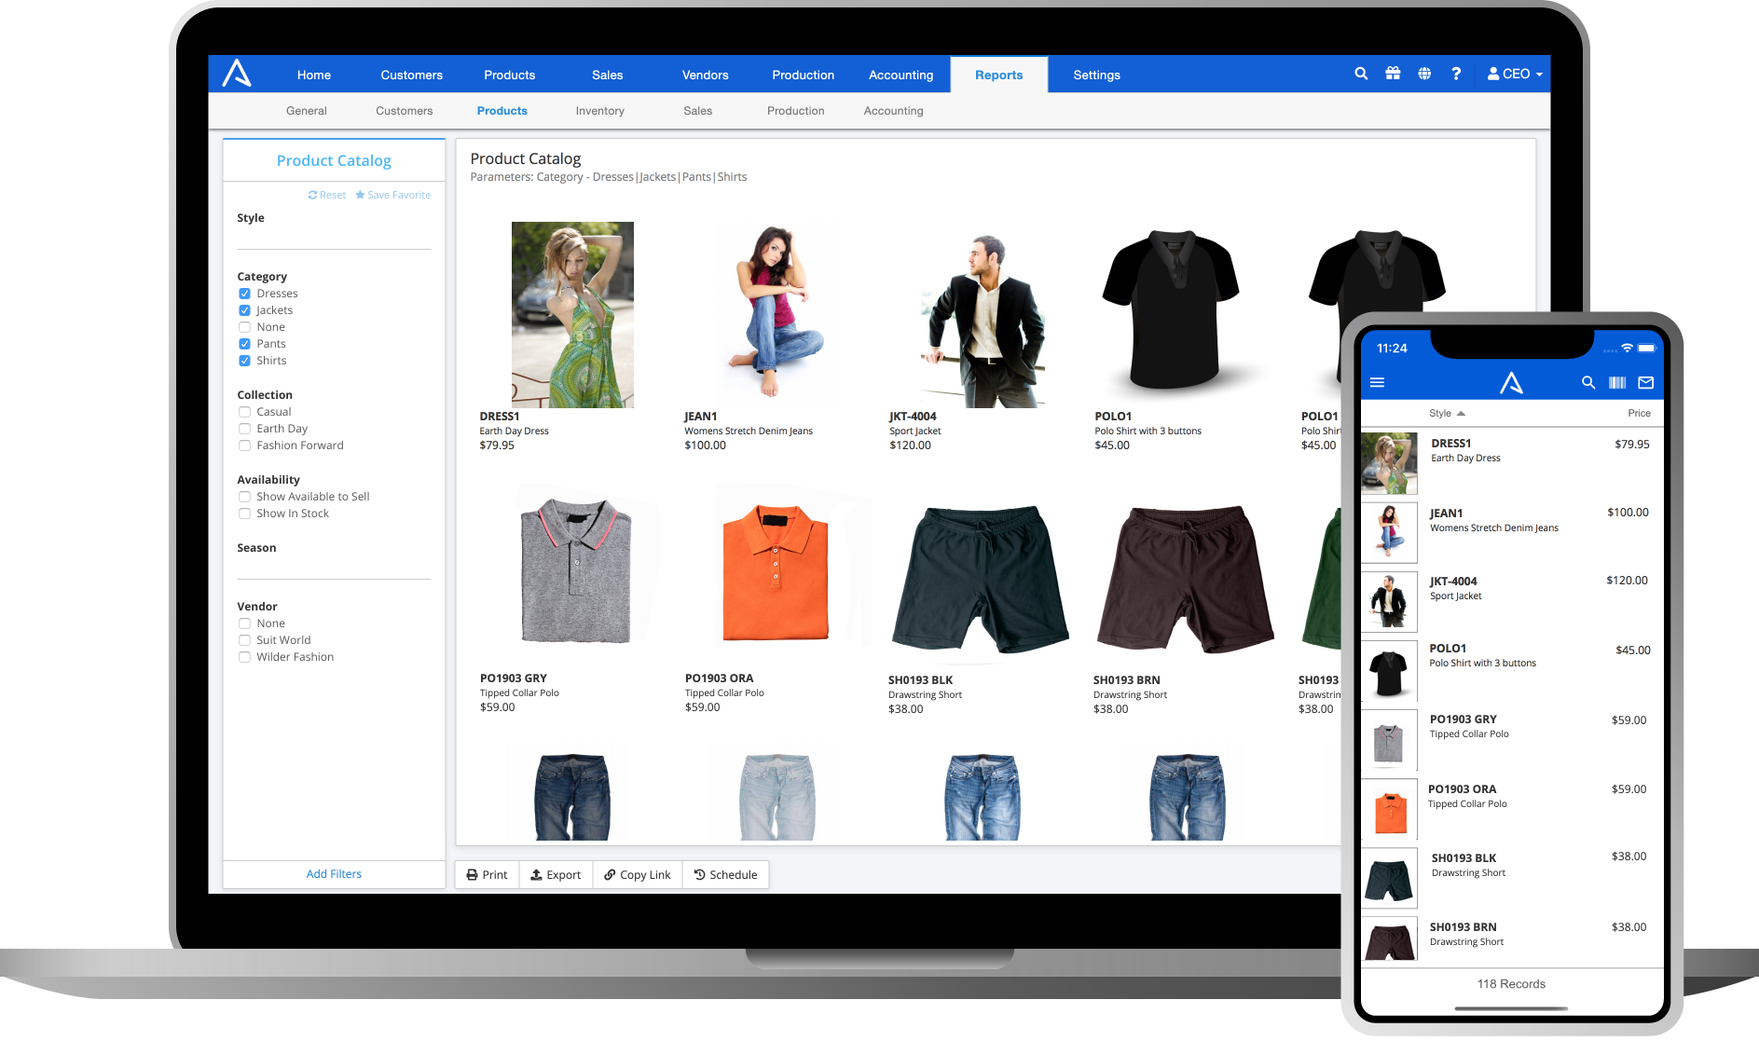Click the globe icon in top navbar

click(1424, 74)
